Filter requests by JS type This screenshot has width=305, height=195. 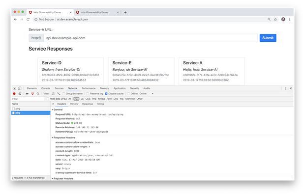(x=82, y=99)
